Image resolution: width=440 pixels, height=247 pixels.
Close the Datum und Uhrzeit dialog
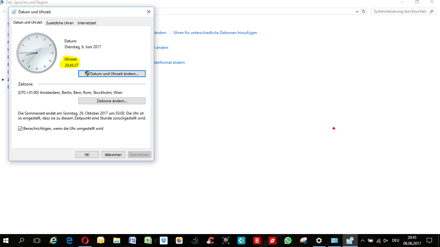[x=149, y=12]
